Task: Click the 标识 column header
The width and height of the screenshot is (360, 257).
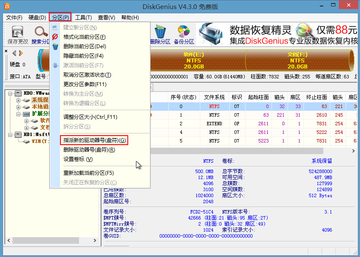Action: [237, 97]
